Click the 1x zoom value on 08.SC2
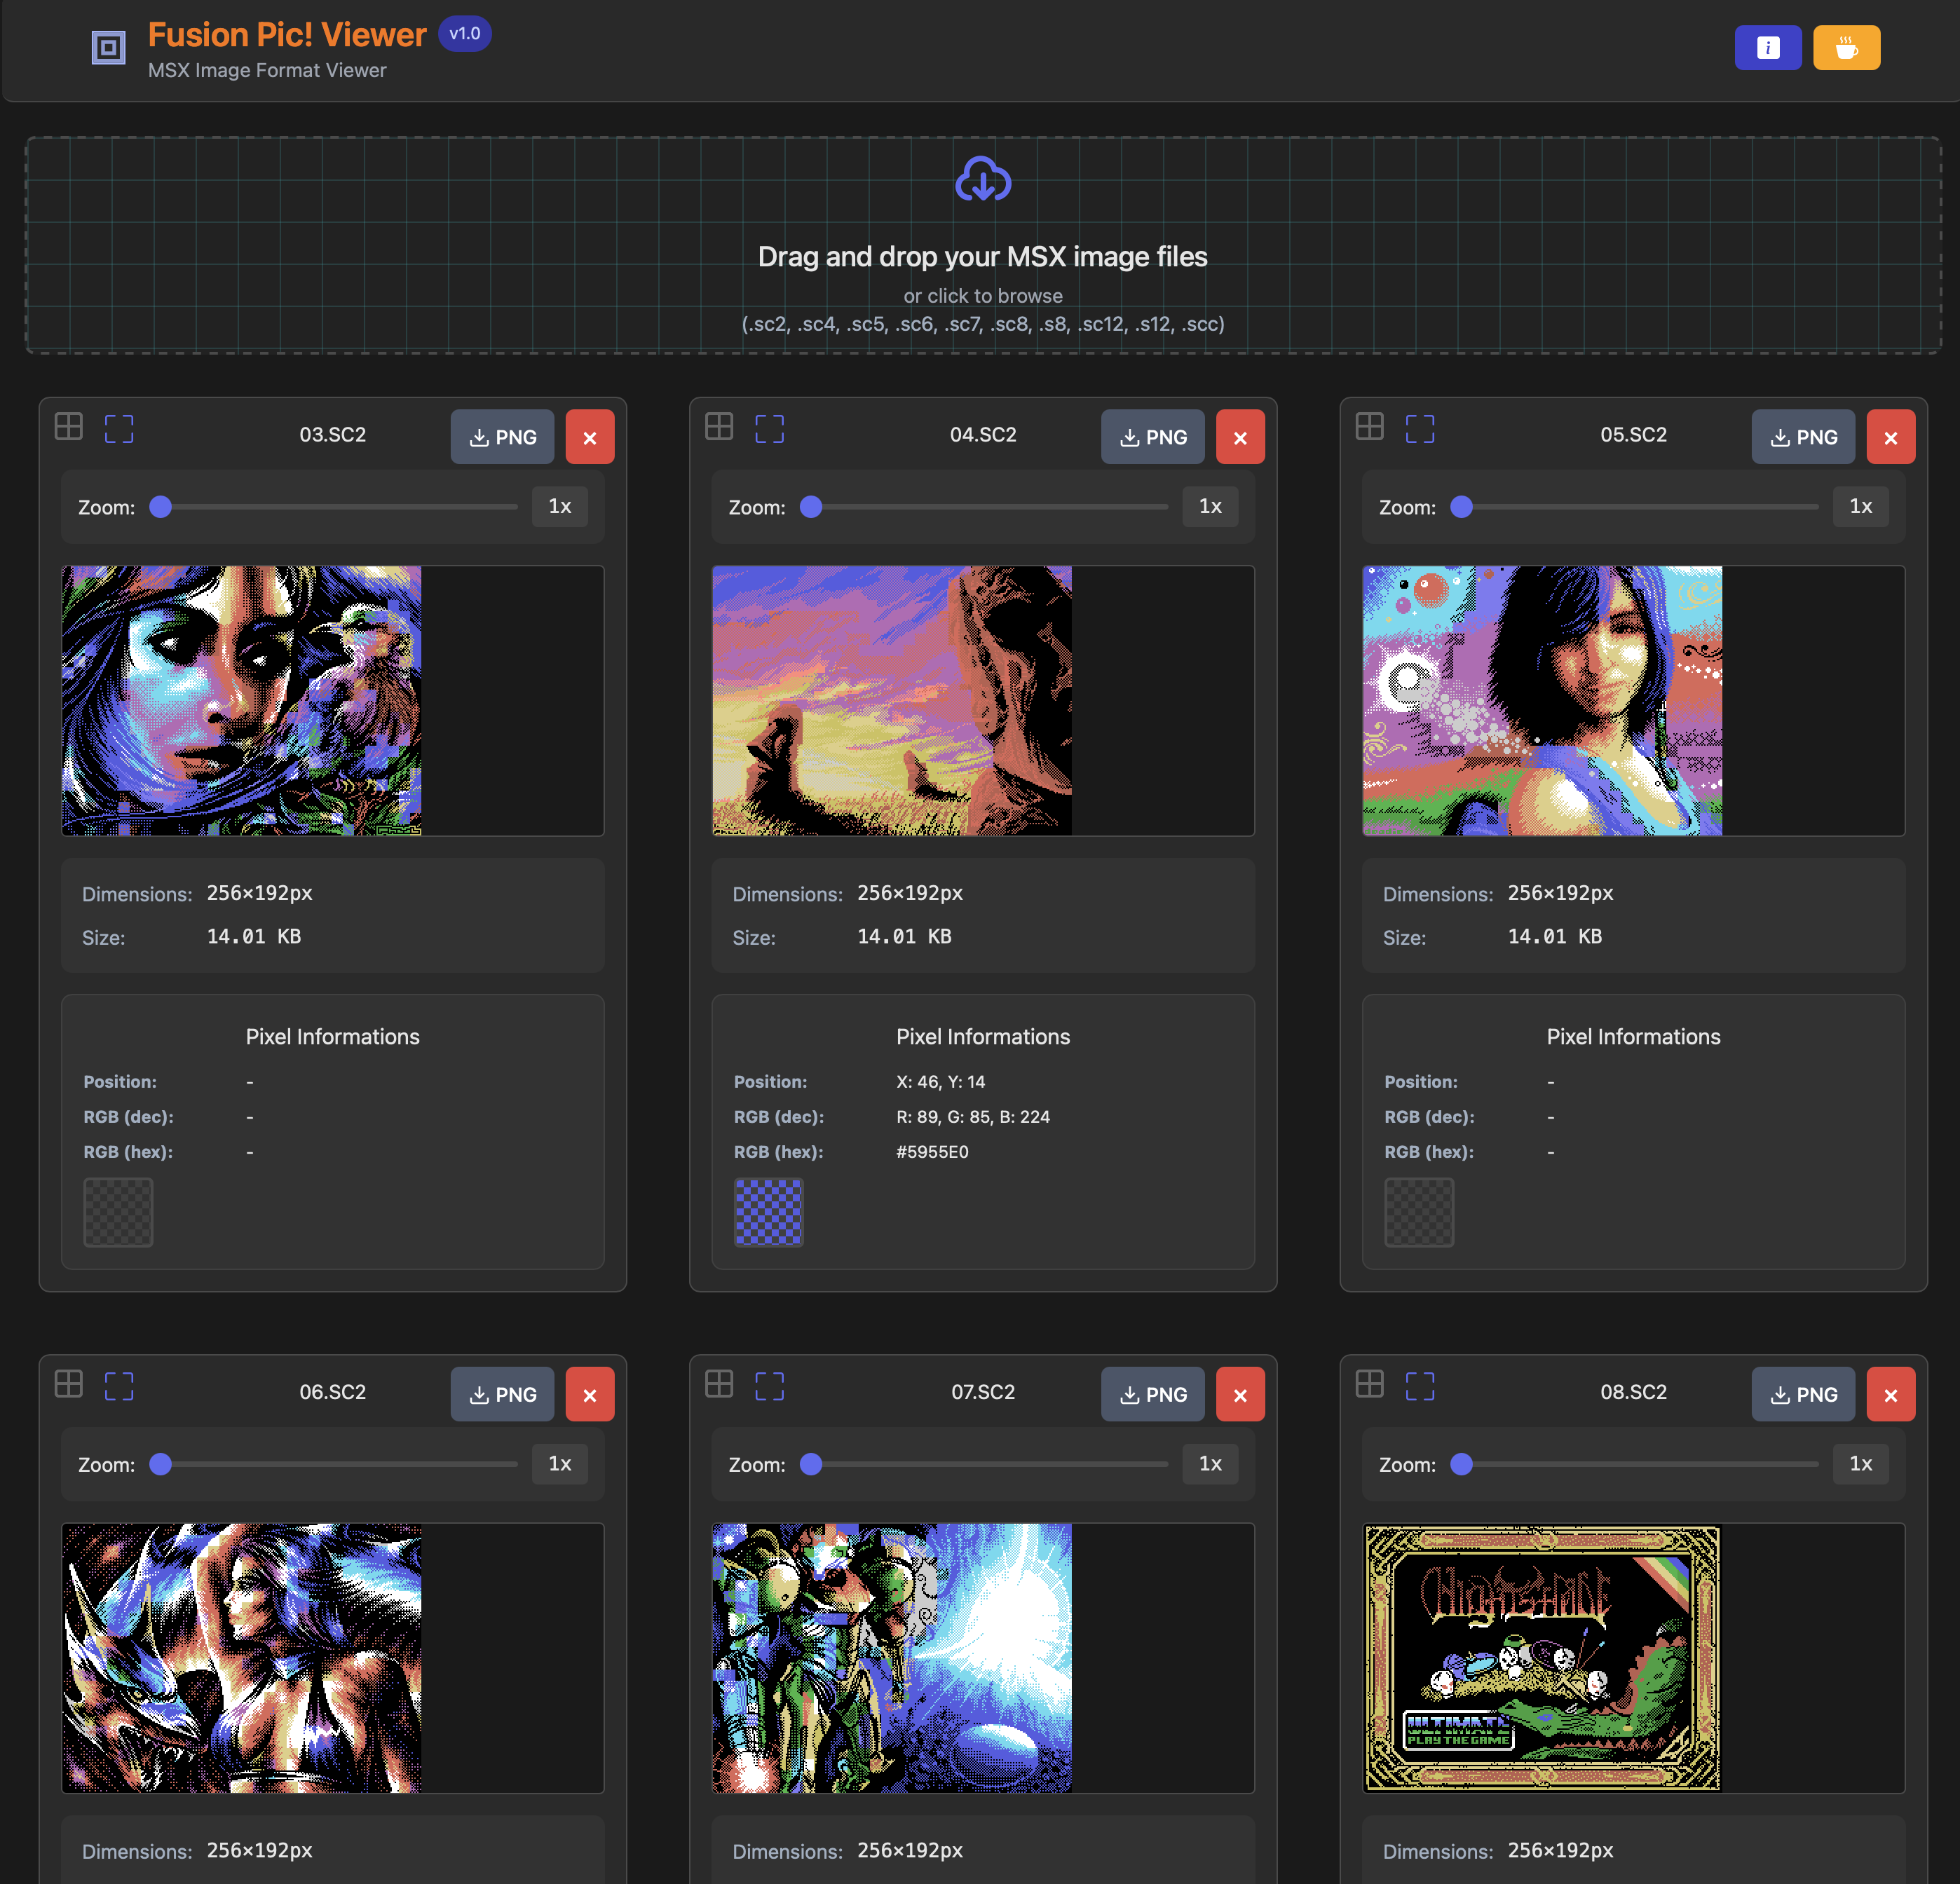1960x1884 pixels. coord(1860,1464)
